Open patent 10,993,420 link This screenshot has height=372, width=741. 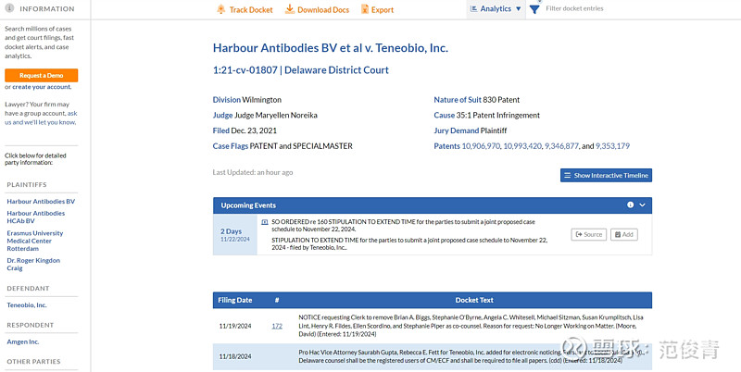coord(522,146)
